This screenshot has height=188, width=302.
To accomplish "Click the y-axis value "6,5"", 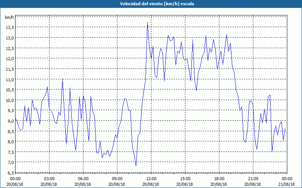I will [x=11, y=173].
